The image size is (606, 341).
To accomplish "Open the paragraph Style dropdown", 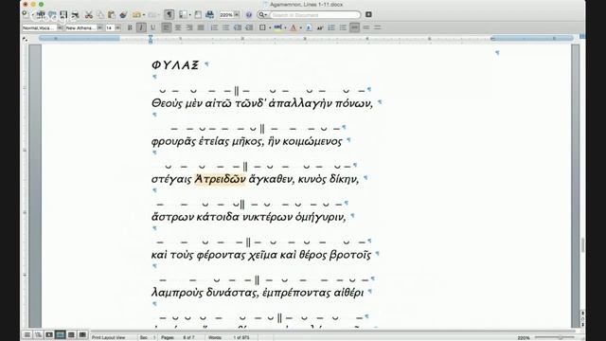I will click(x=60, y=27).
